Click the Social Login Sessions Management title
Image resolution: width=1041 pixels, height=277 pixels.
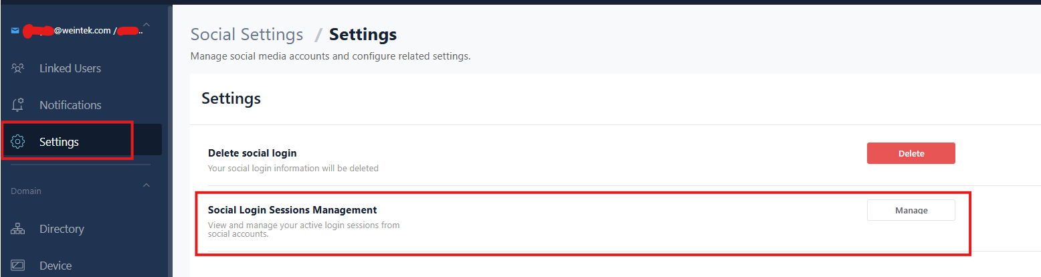pyautogui.click(x=292, y=210)
